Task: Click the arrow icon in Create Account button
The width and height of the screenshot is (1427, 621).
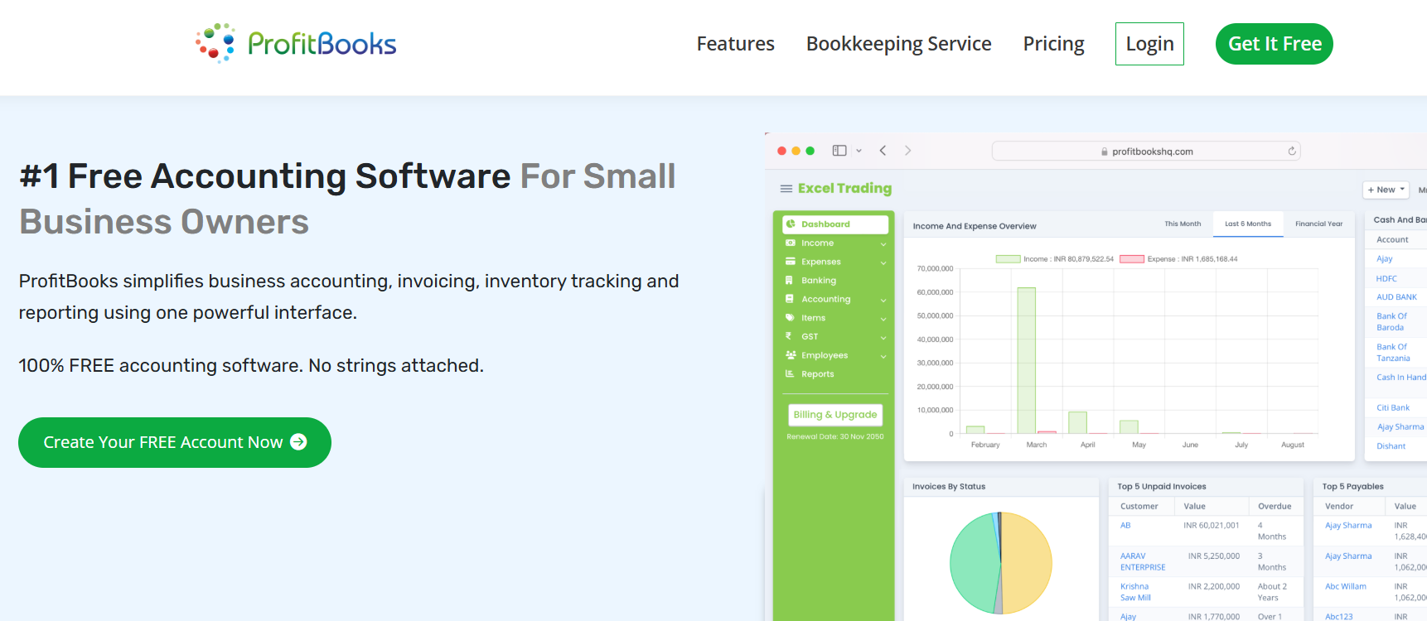Action: (x=299, y=442)
